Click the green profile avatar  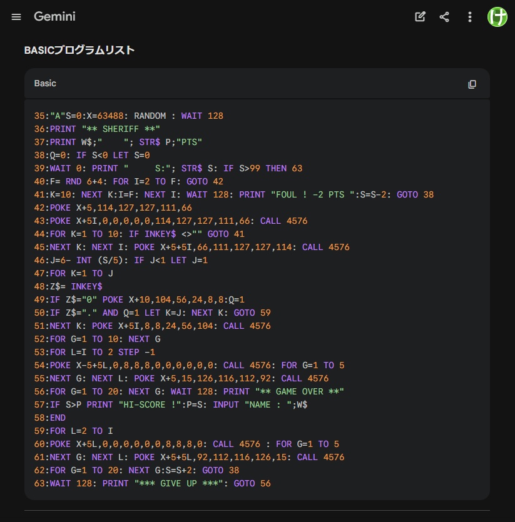[x=497, y=17]
